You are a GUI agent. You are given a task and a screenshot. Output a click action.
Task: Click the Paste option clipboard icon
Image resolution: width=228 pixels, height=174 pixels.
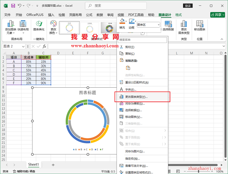point(128,68)
